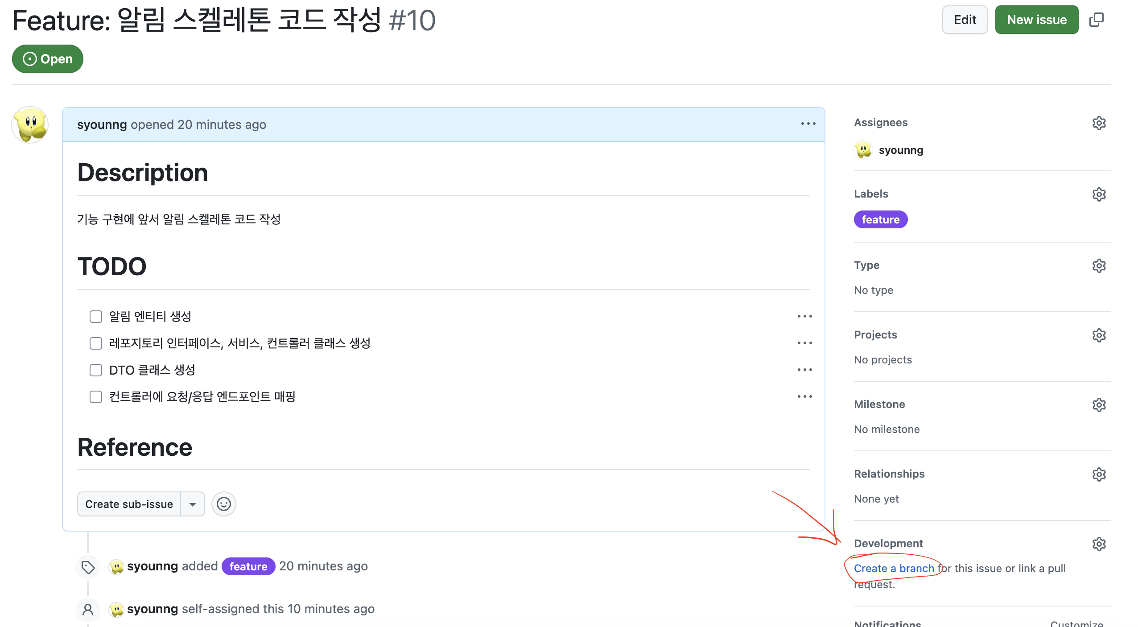Open the Projects gear settings
Screen dimensions: 1138x627
pos(1099,335)
